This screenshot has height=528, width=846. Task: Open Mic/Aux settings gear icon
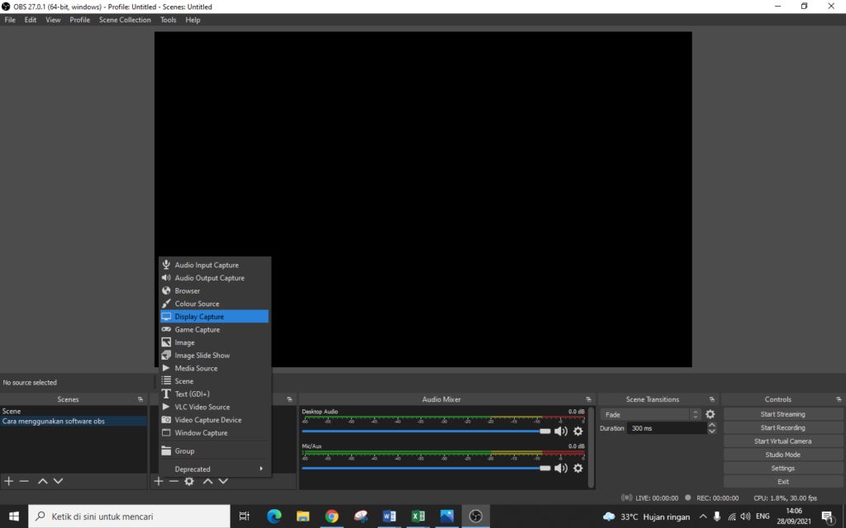point(577,468)
